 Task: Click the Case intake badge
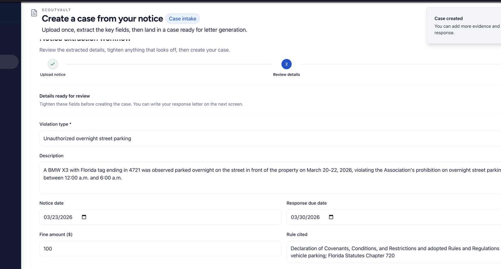(x=183, y=18)
